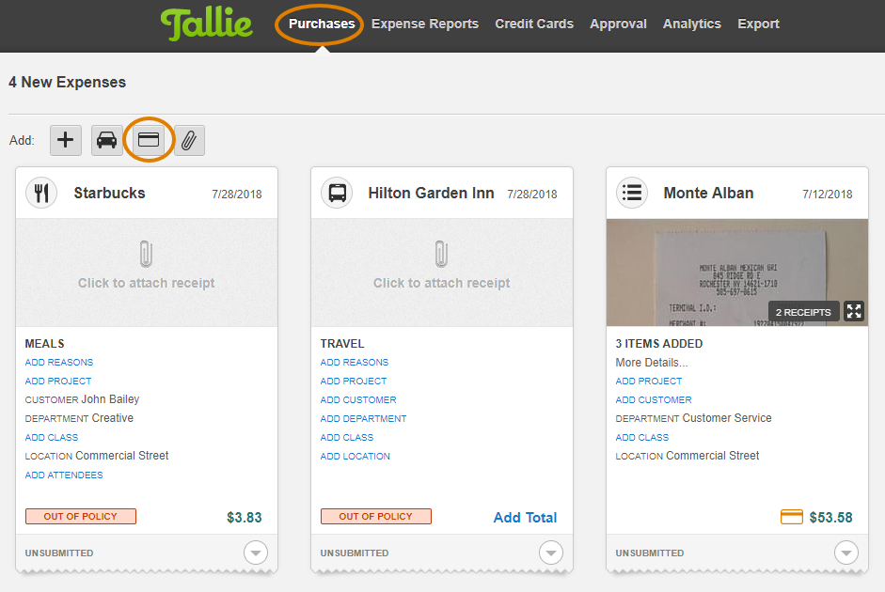Click paperclip icon on Hilton Garden Inn card

441,254
